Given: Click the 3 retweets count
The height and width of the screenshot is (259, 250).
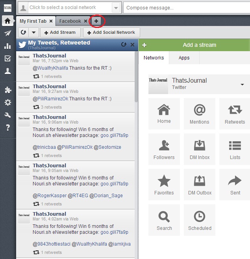Looking at the screenshot, I should [x=51, y=107].
